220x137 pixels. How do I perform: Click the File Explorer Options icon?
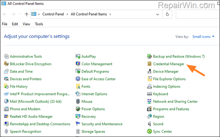point(150,79)
